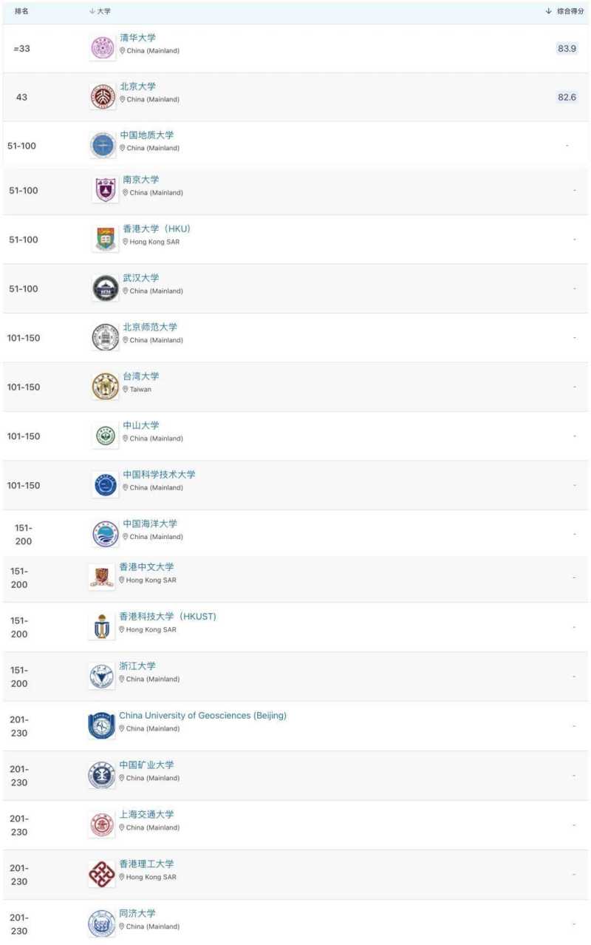The width and height of the screenshot is (591, 945).
Task: Click the Wuhan University logo
Action: pyautogui.click(x=105, y=288)
